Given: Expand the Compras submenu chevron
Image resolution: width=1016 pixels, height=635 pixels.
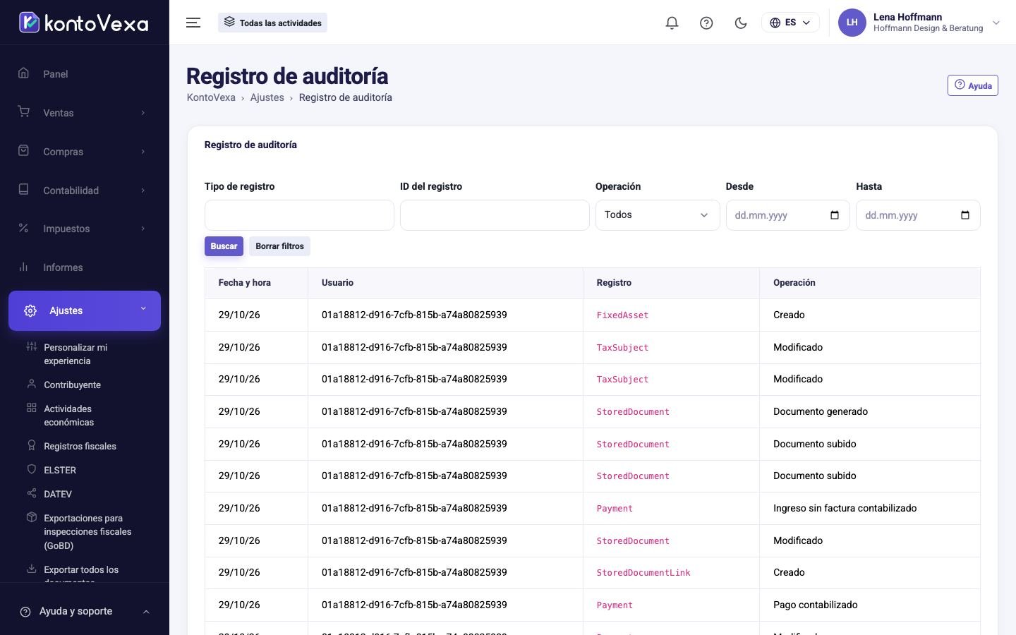Looking at the screenshot, I should coord(143,151).
